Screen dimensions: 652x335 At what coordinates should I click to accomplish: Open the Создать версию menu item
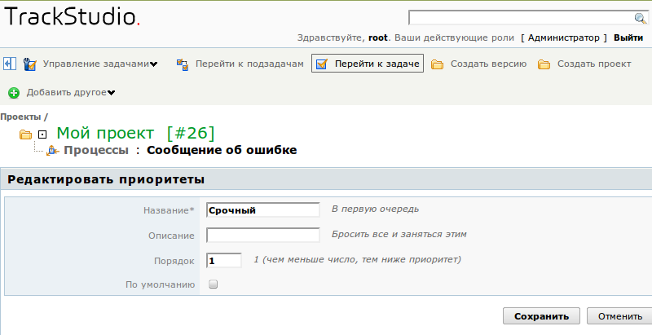(x=488, y=64)
